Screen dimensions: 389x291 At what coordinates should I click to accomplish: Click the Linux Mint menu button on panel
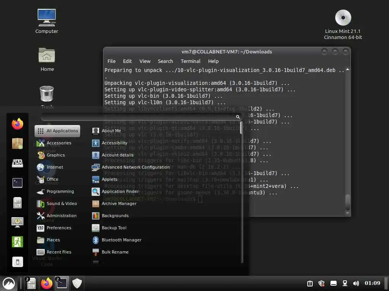click(9, 283)
